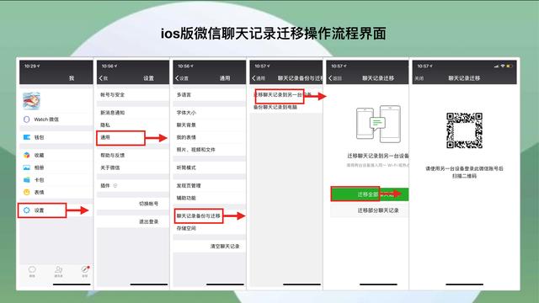The height and width of the screenshot is (303, 539).
Task: Open the 设置 gear icon
Action: 26,210
